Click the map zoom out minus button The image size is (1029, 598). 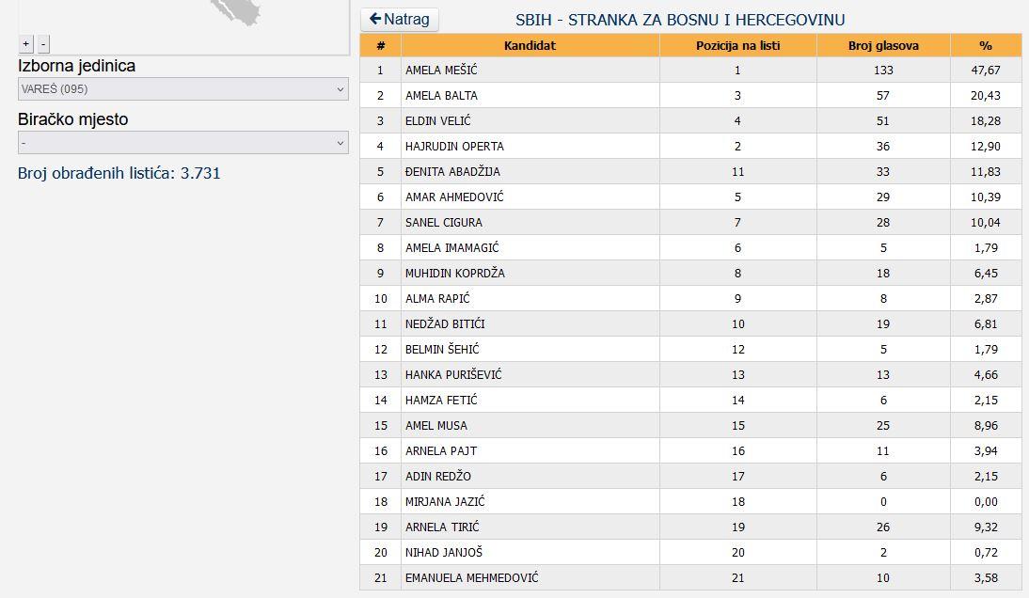coord(43,43)
